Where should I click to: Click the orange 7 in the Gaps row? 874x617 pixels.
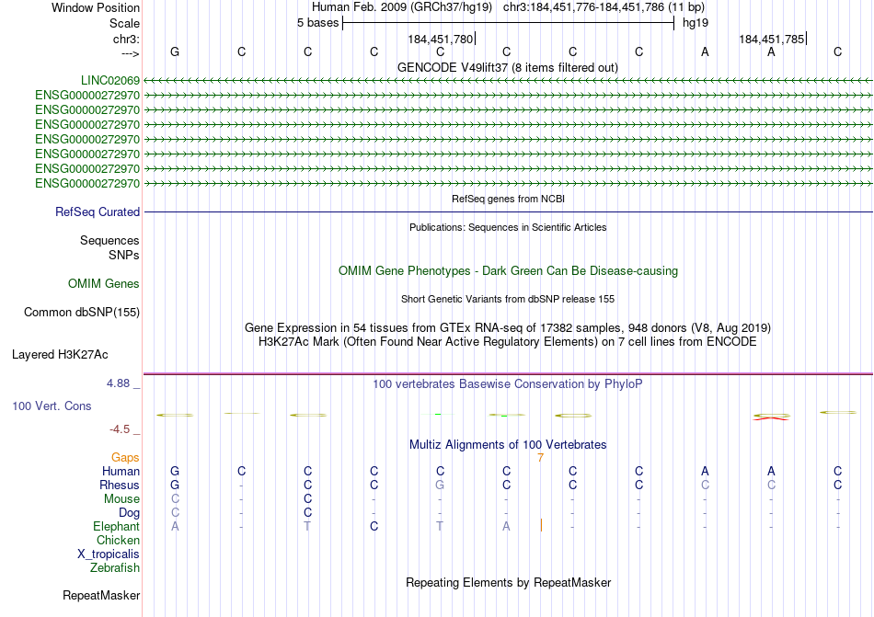(x=540, y=458)
